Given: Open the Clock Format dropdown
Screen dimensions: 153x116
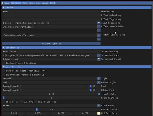Looking at the screenshot, I should click(99, 105).
